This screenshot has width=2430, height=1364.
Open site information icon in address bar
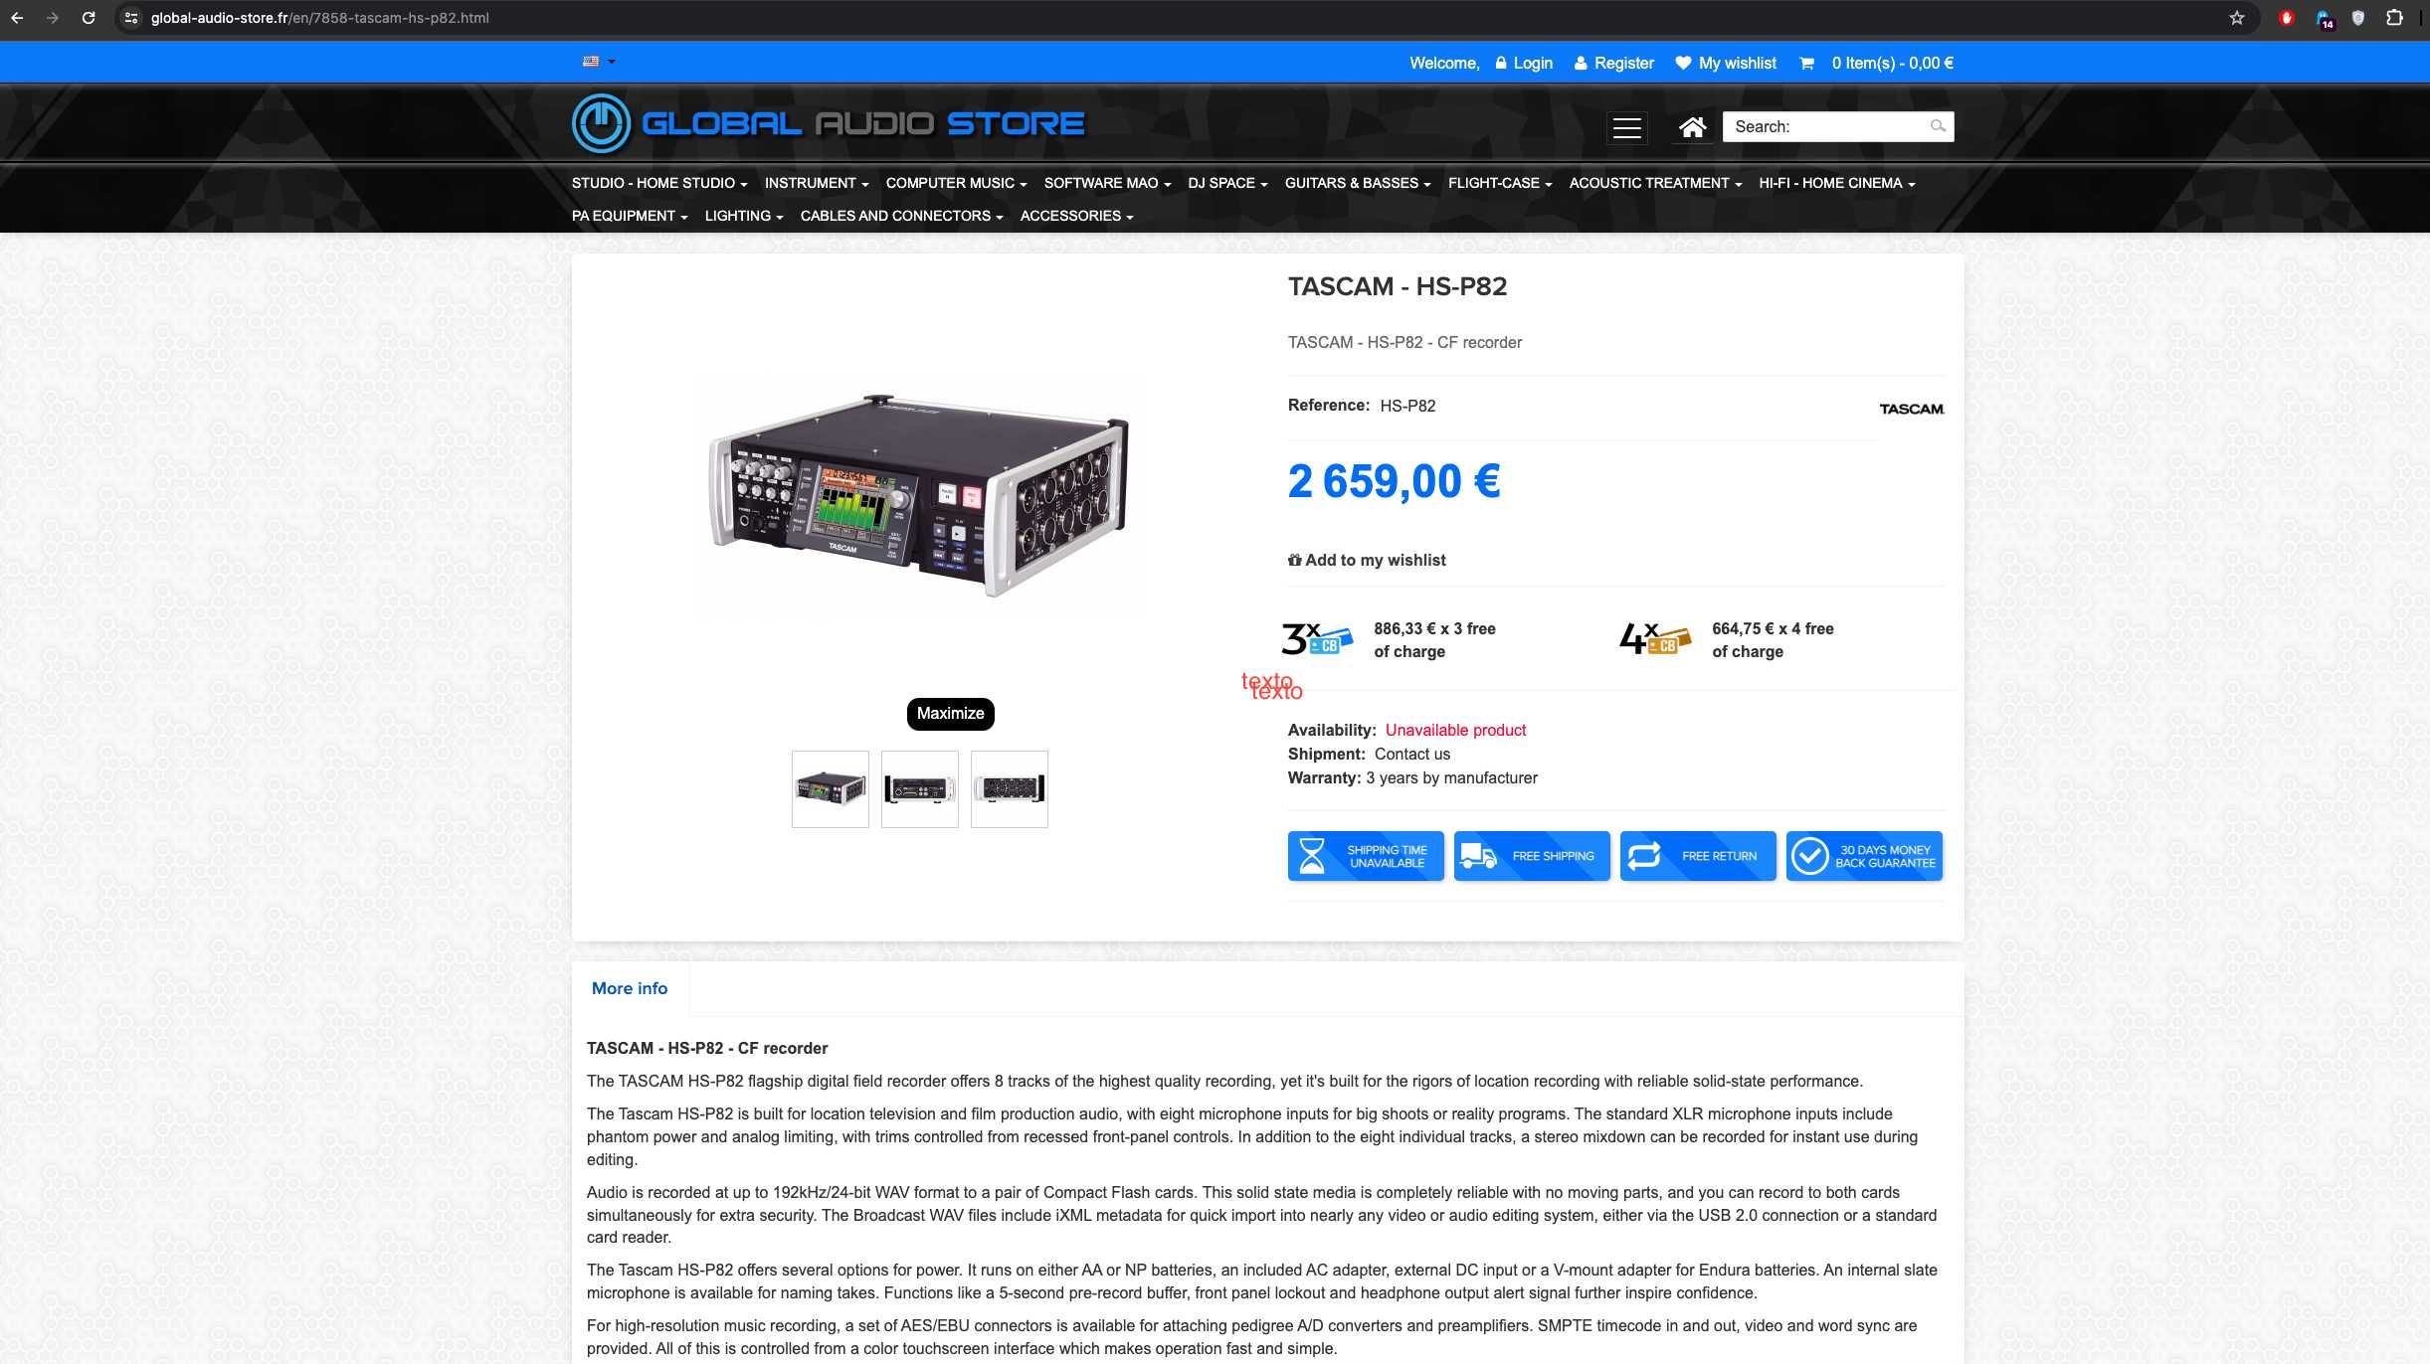131,18
